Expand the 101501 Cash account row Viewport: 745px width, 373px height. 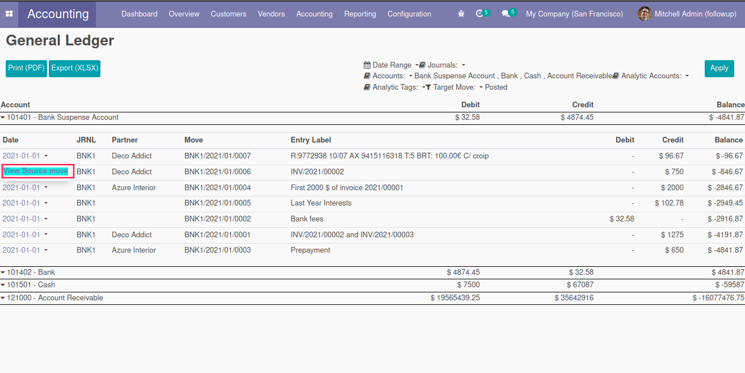point(3,285)
